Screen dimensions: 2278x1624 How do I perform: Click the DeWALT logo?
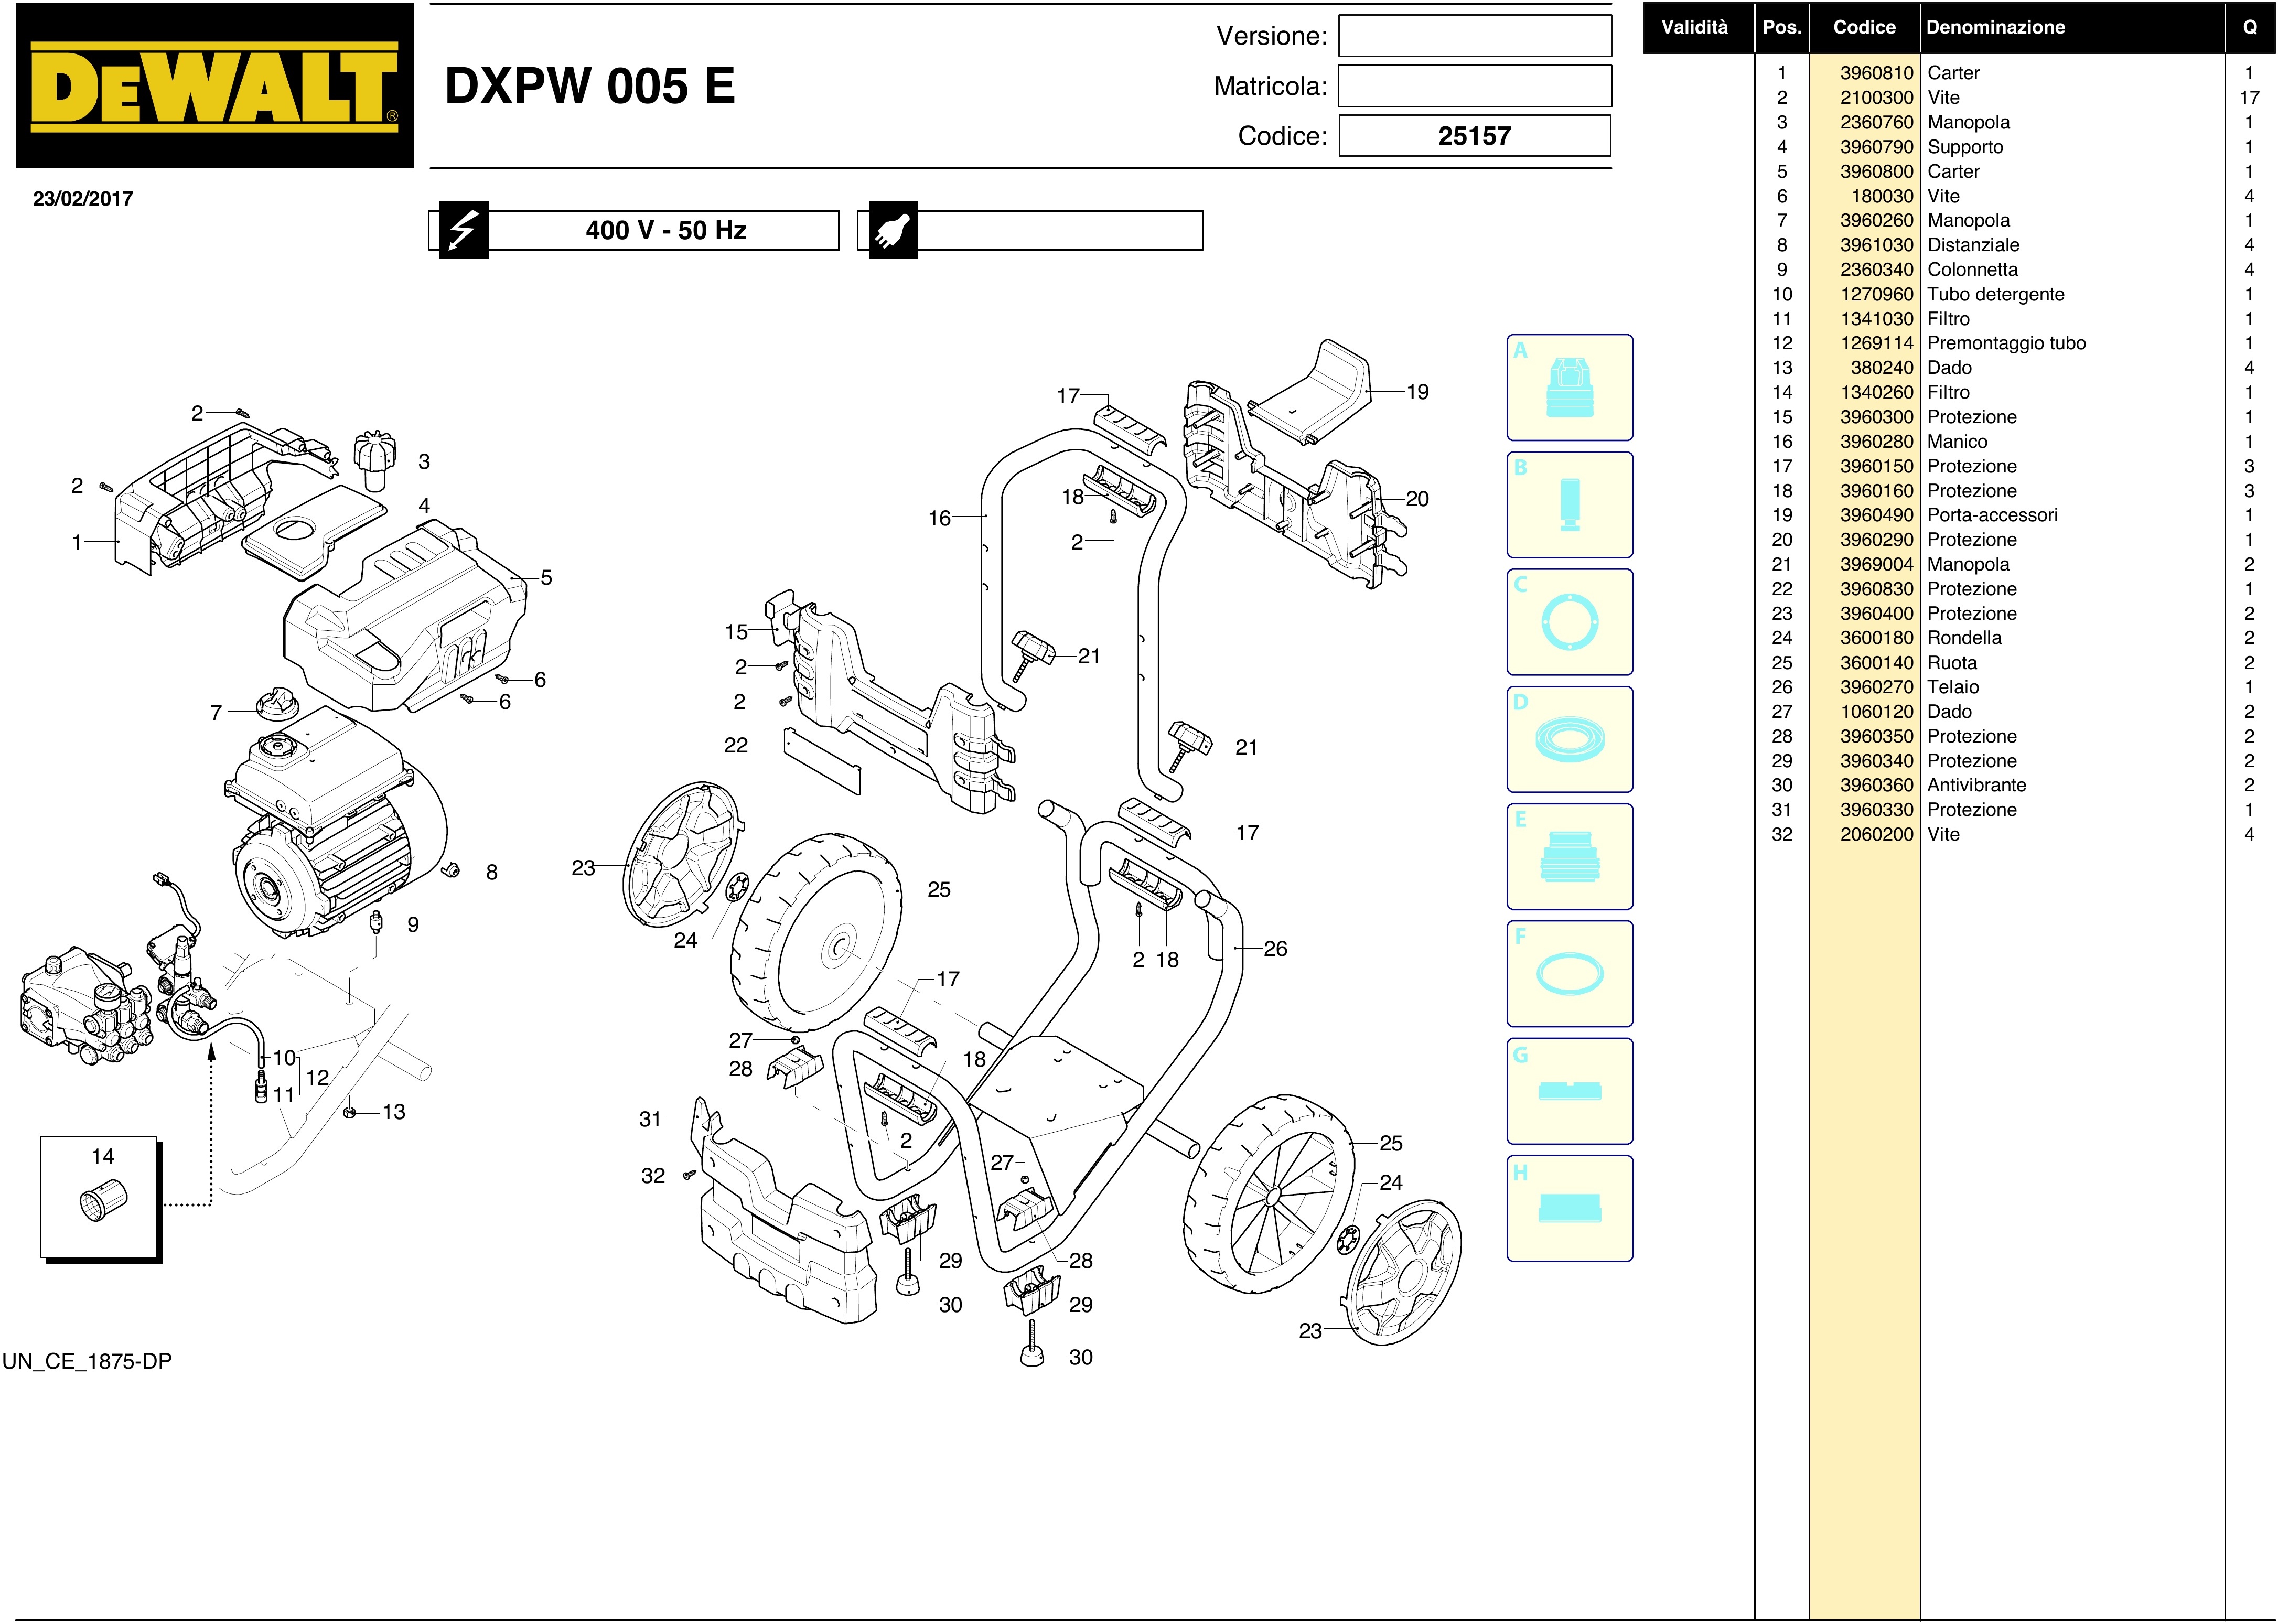214,86
